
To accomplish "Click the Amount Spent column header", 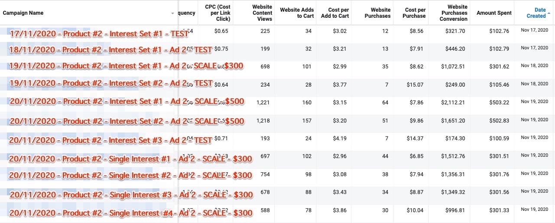I will click(x=494, y=13).
